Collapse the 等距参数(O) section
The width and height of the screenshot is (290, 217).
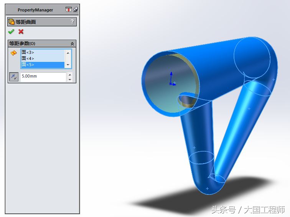click(72, 44)
